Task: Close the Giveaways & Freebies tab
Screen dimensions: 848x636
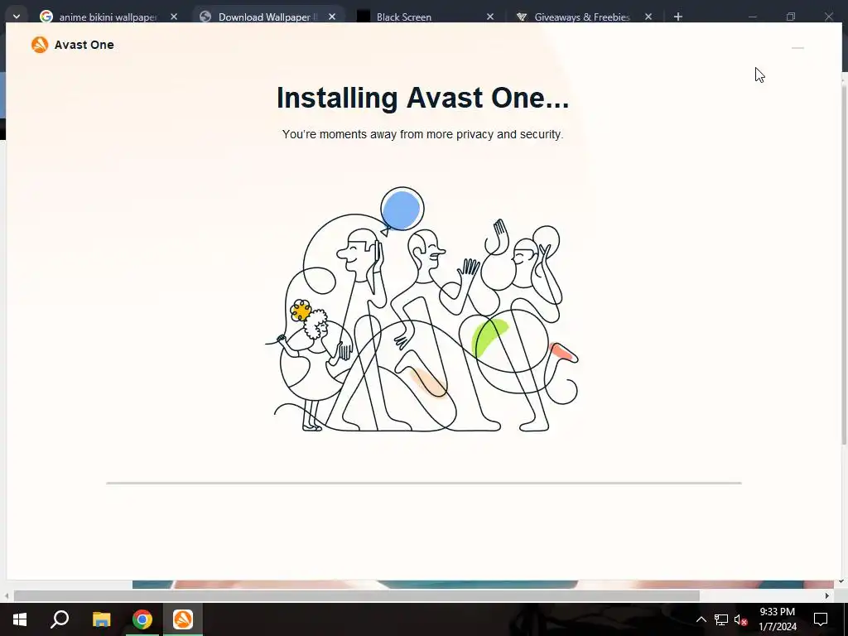Action: click(x=648, y=17)
